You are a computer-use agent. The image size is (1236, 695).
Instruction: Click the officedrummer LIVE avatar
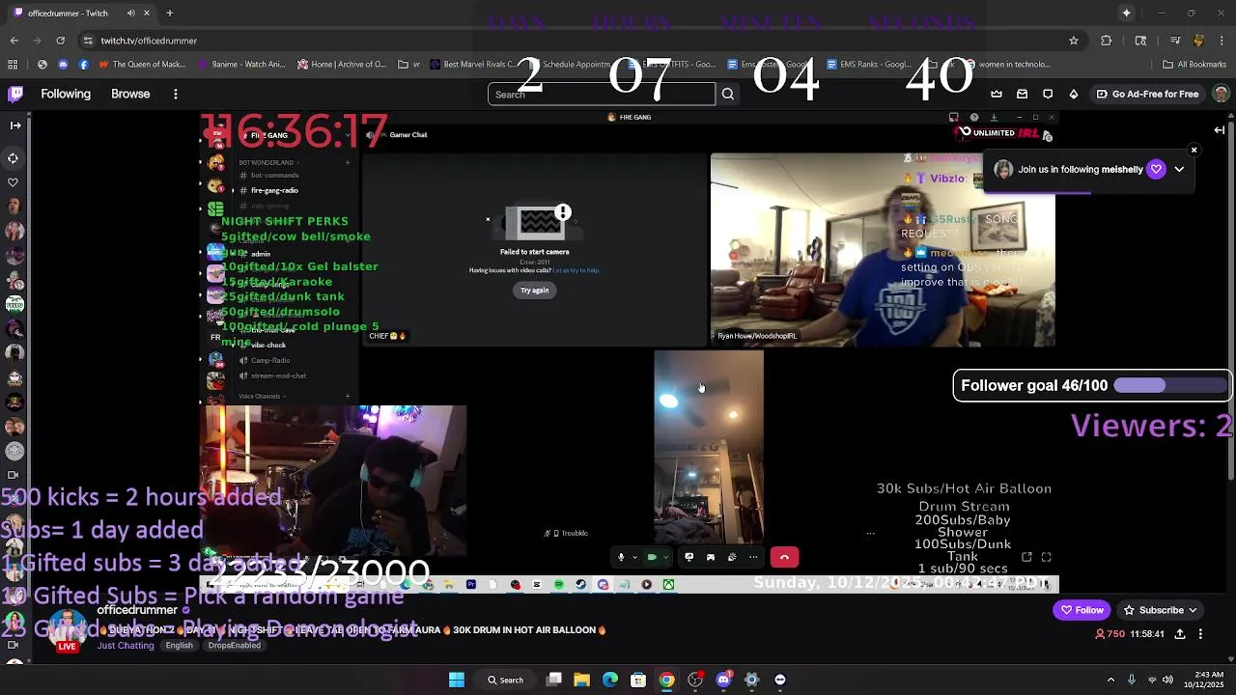pos(67,630)
